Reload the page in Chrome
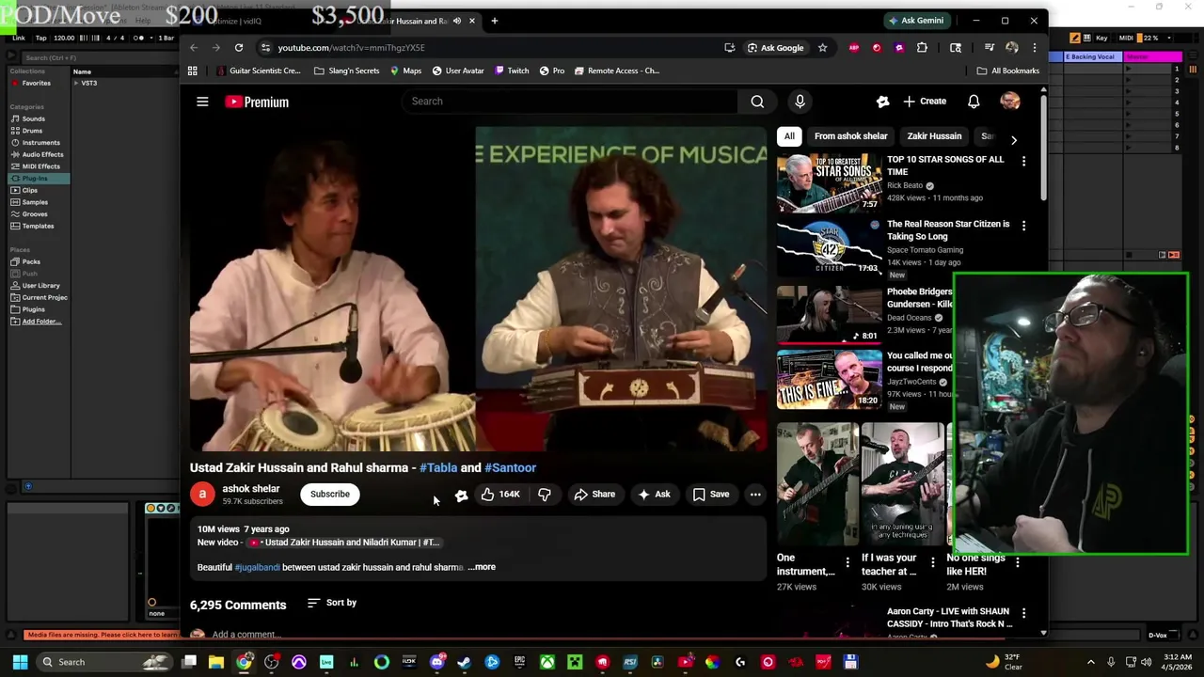1204x677 pixels. [x=239, y=48]
